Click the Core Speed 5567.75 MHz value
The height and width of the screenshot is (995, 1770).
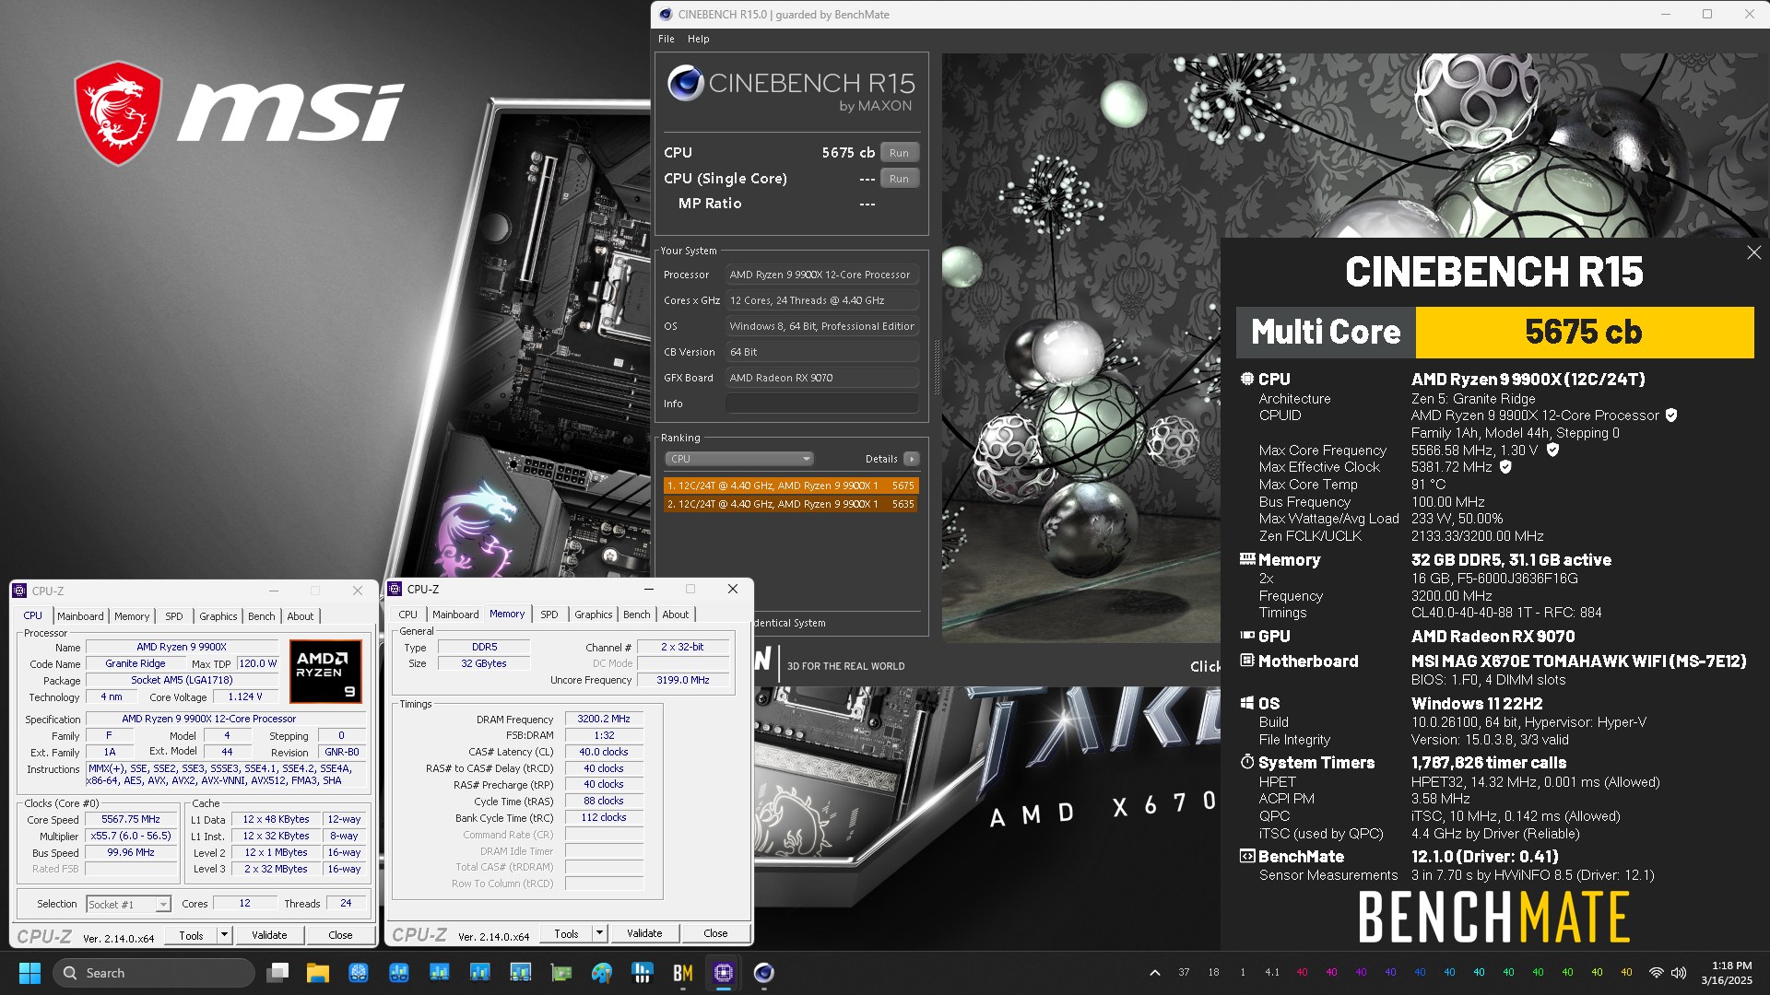click(131, 819)
